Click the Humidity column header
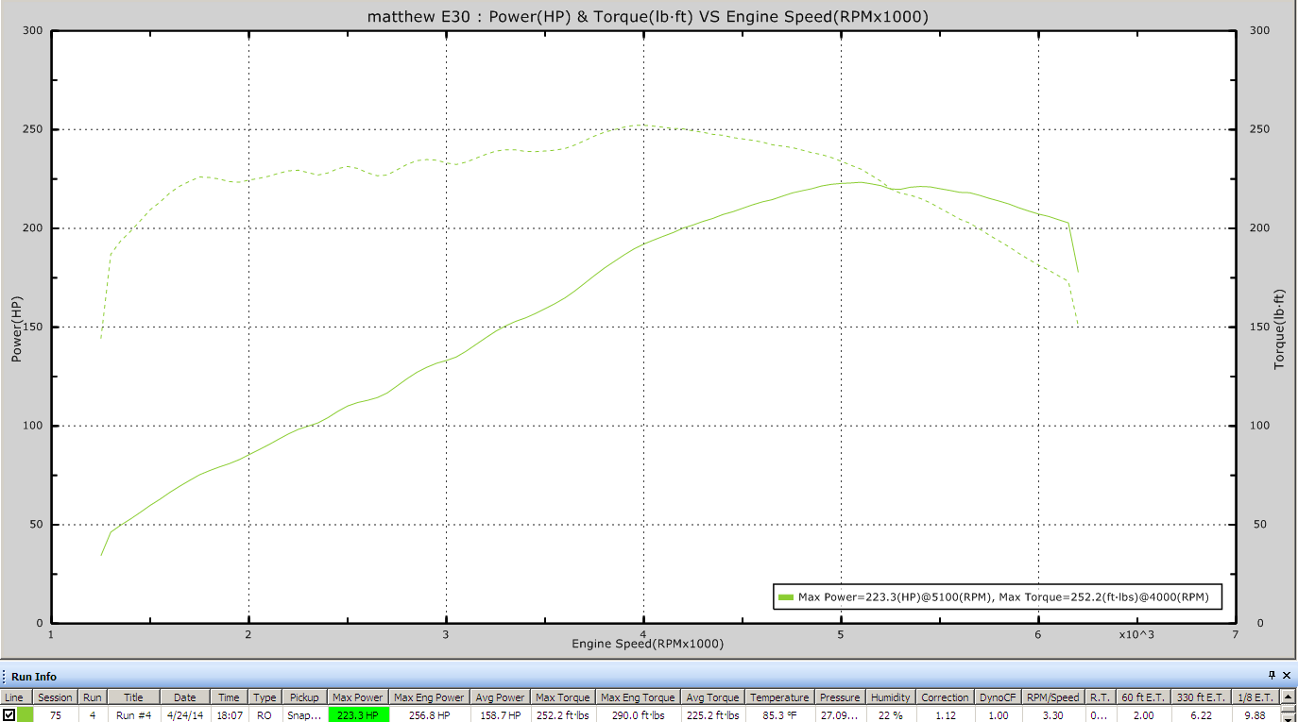1298x722 pixels. click(890, 697)
